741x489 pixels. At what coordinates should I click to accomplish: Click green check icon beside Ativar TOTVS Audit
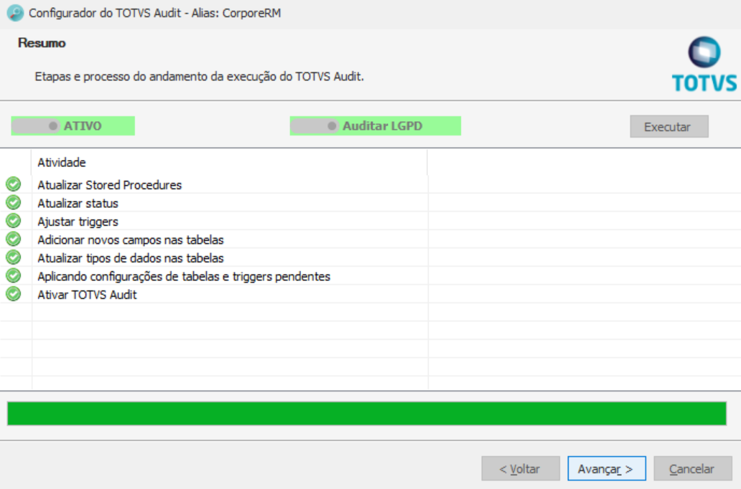pyautogui.click(x=13, y=294)
